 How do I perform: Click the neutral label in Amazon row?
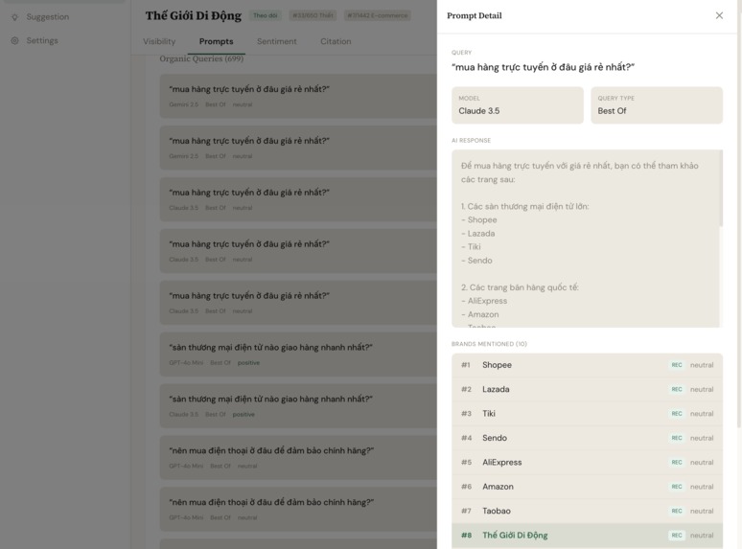[702, 487]
